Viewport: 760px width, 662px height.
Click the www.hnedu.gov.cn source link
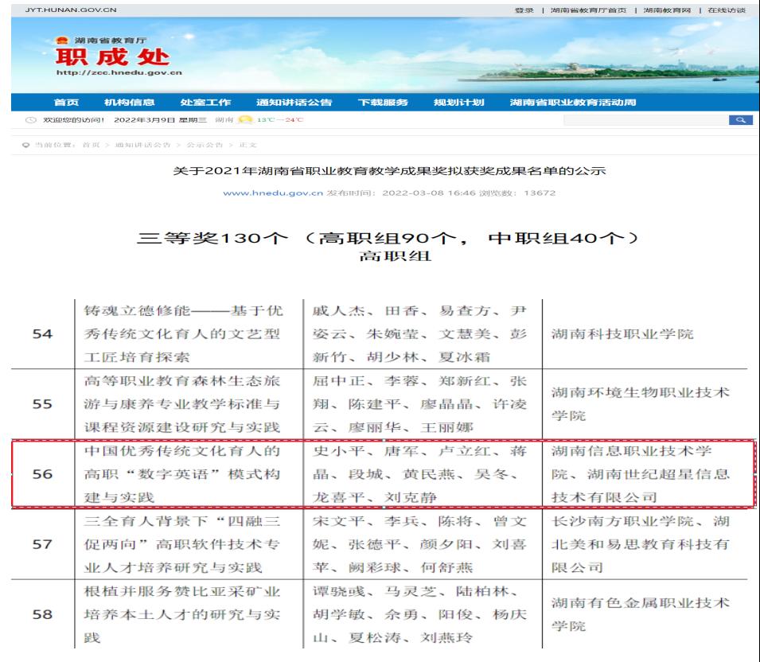pyautogui.click(x=273, y=193)
